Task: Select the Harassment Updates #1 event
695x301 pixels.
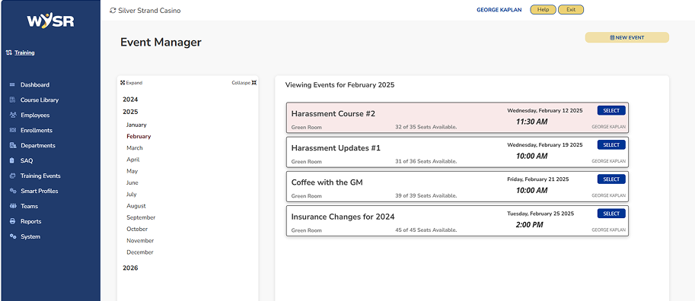Action: coord(611,144)
